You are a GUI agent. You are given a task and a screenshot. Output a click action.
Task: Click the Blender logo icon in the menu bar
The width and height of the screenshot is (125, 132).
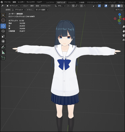(2, 2)
